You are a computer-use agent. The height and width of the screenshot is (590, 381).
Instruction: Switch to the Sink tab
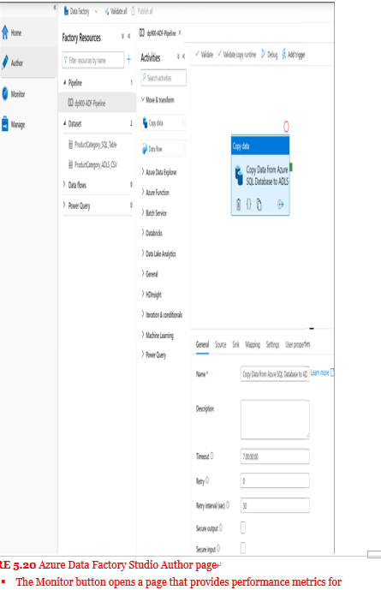235,344
